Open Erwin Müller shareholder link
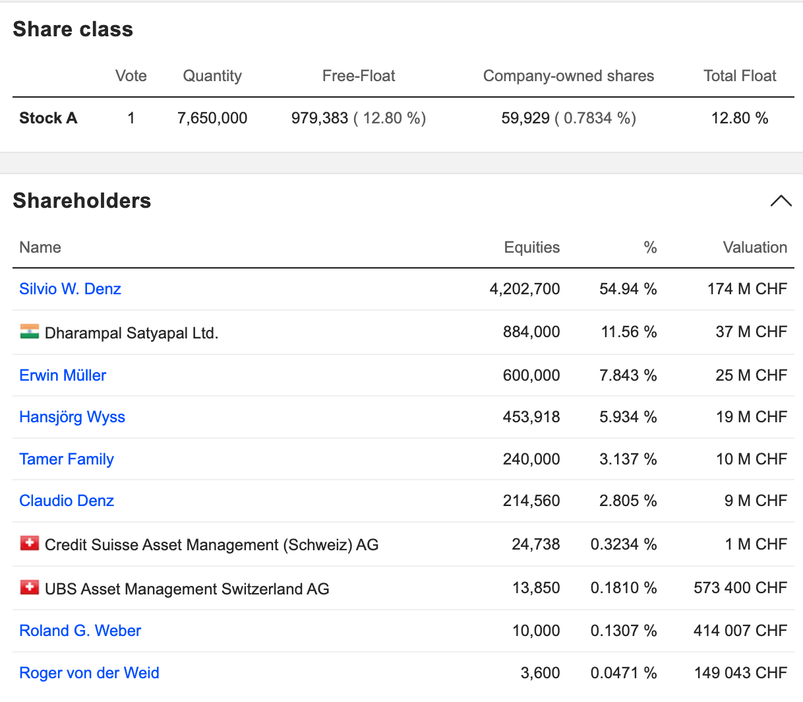The height and width of the screenshot is (702, 803). pos(63,375)
